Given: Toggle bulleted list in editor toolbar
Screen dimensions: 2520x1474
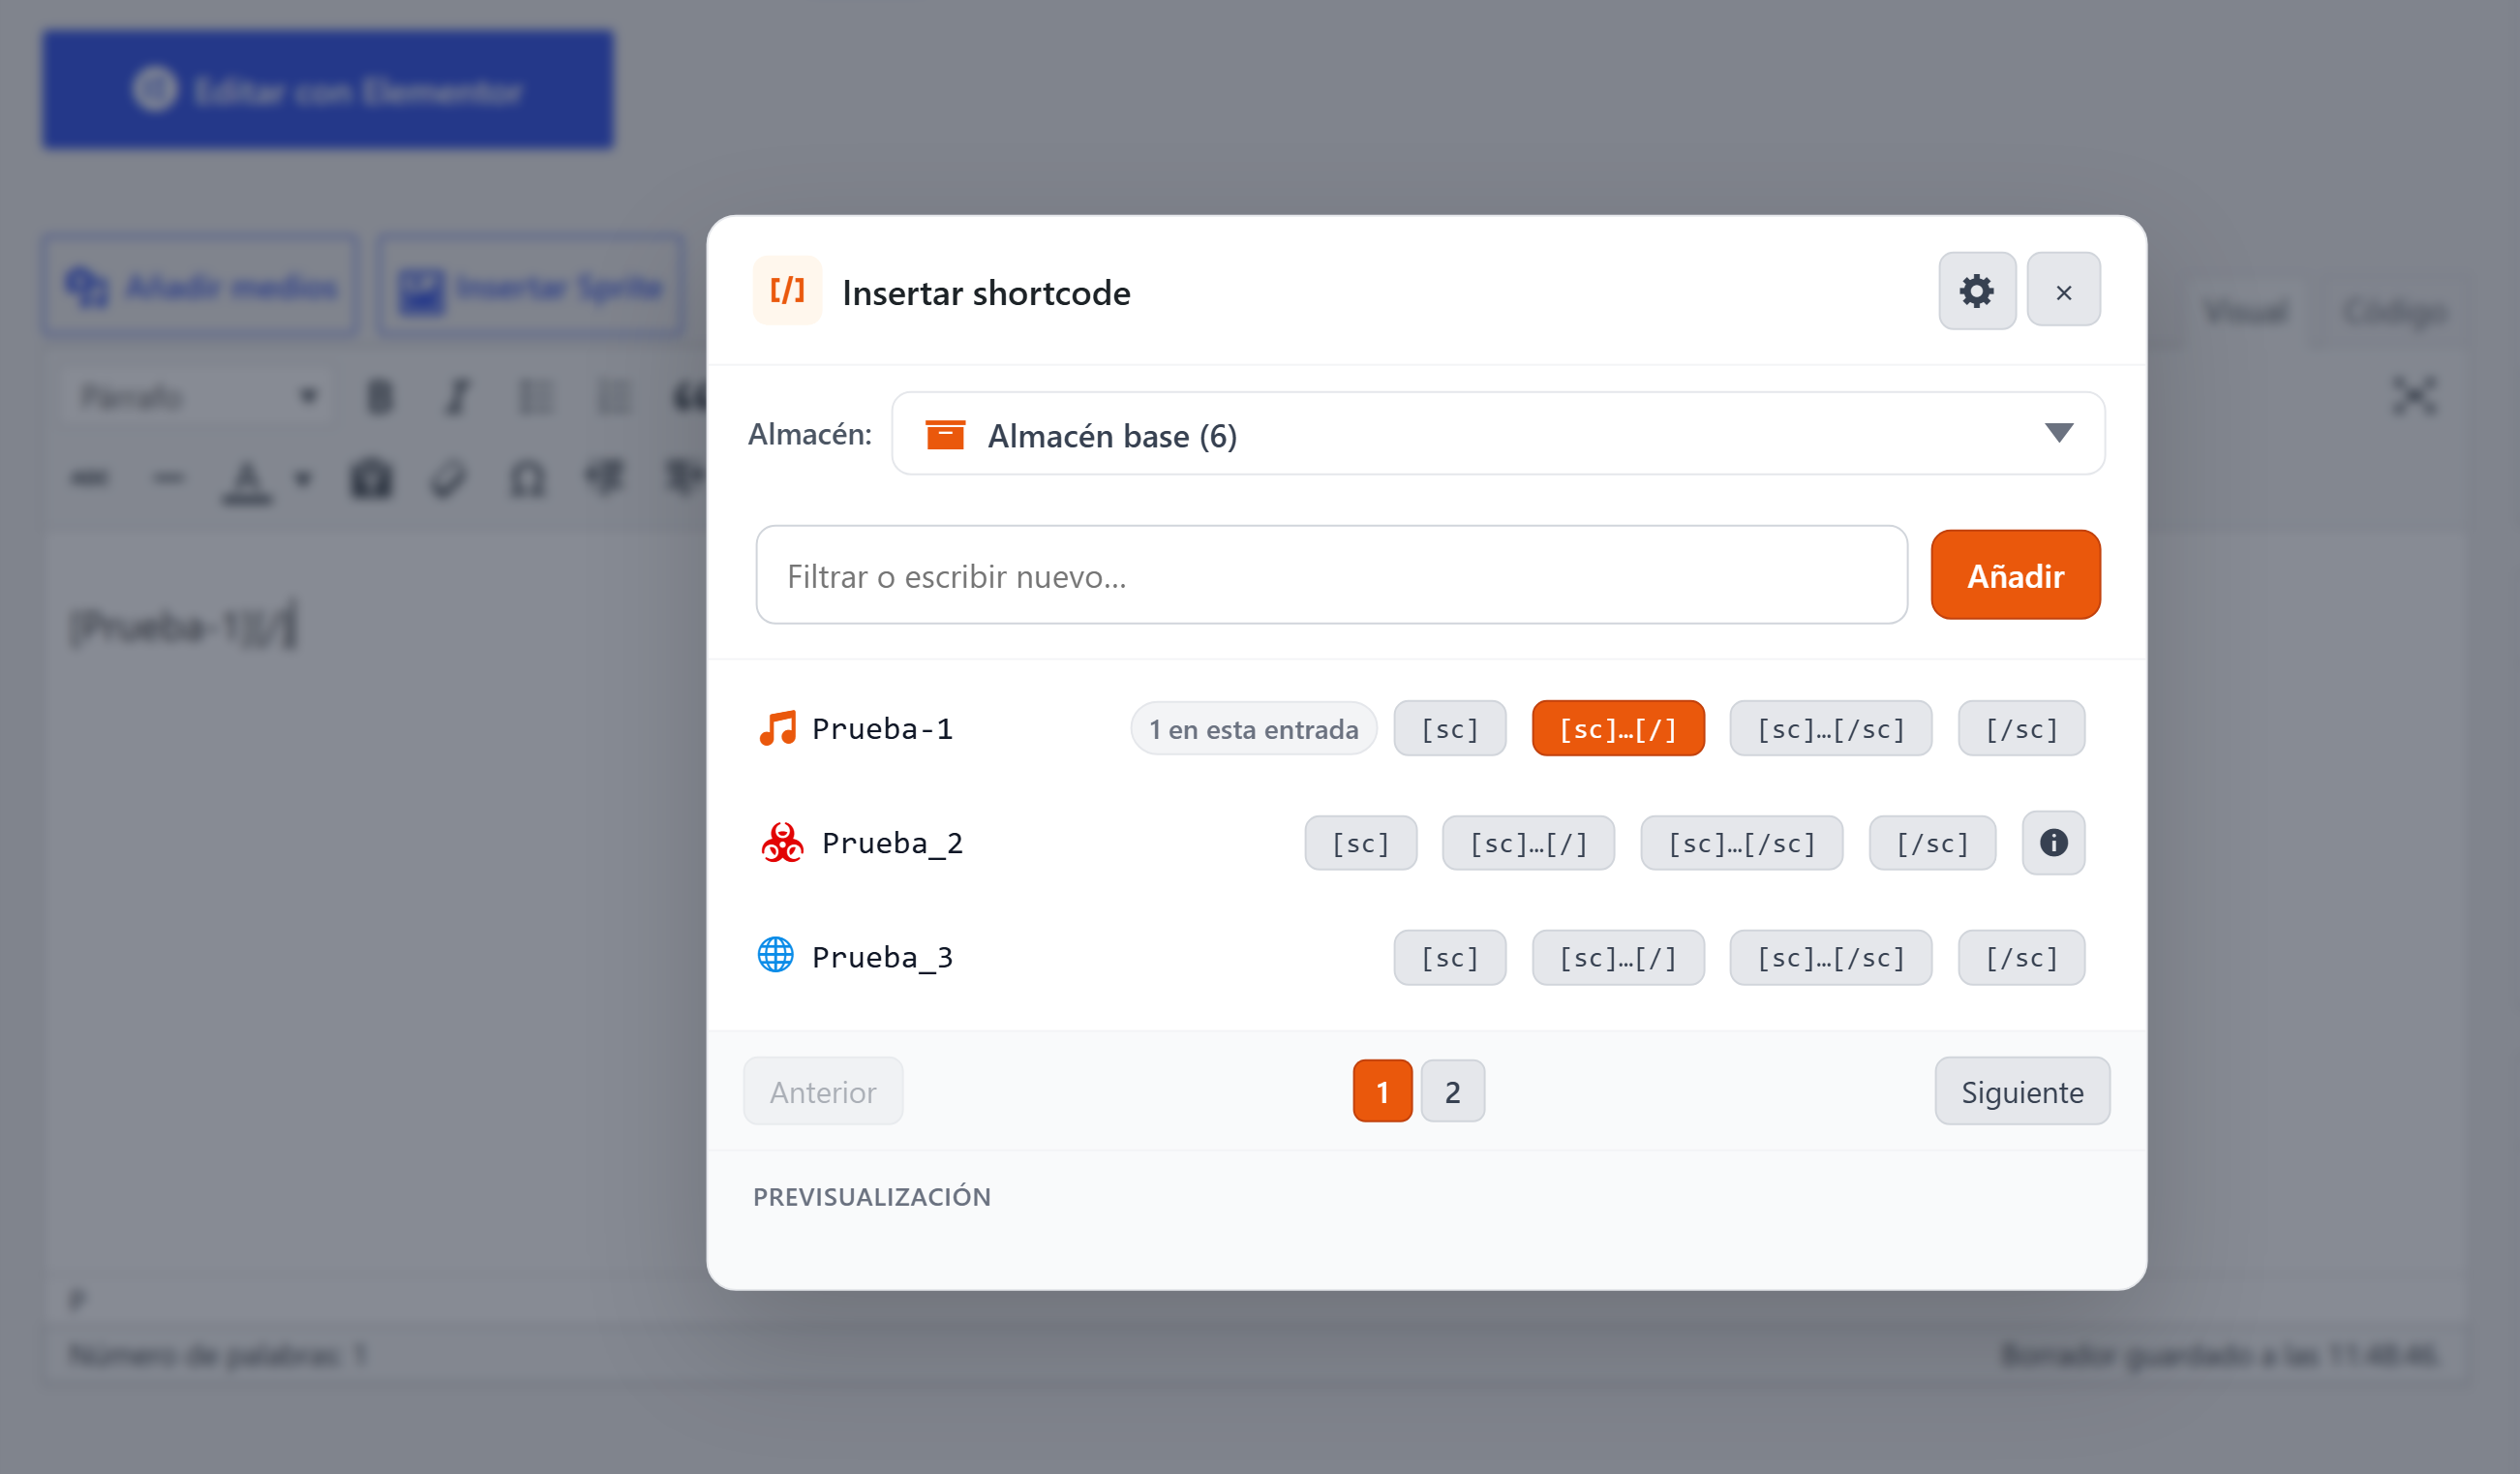Looking at the screenshot, I should (535, 397).
